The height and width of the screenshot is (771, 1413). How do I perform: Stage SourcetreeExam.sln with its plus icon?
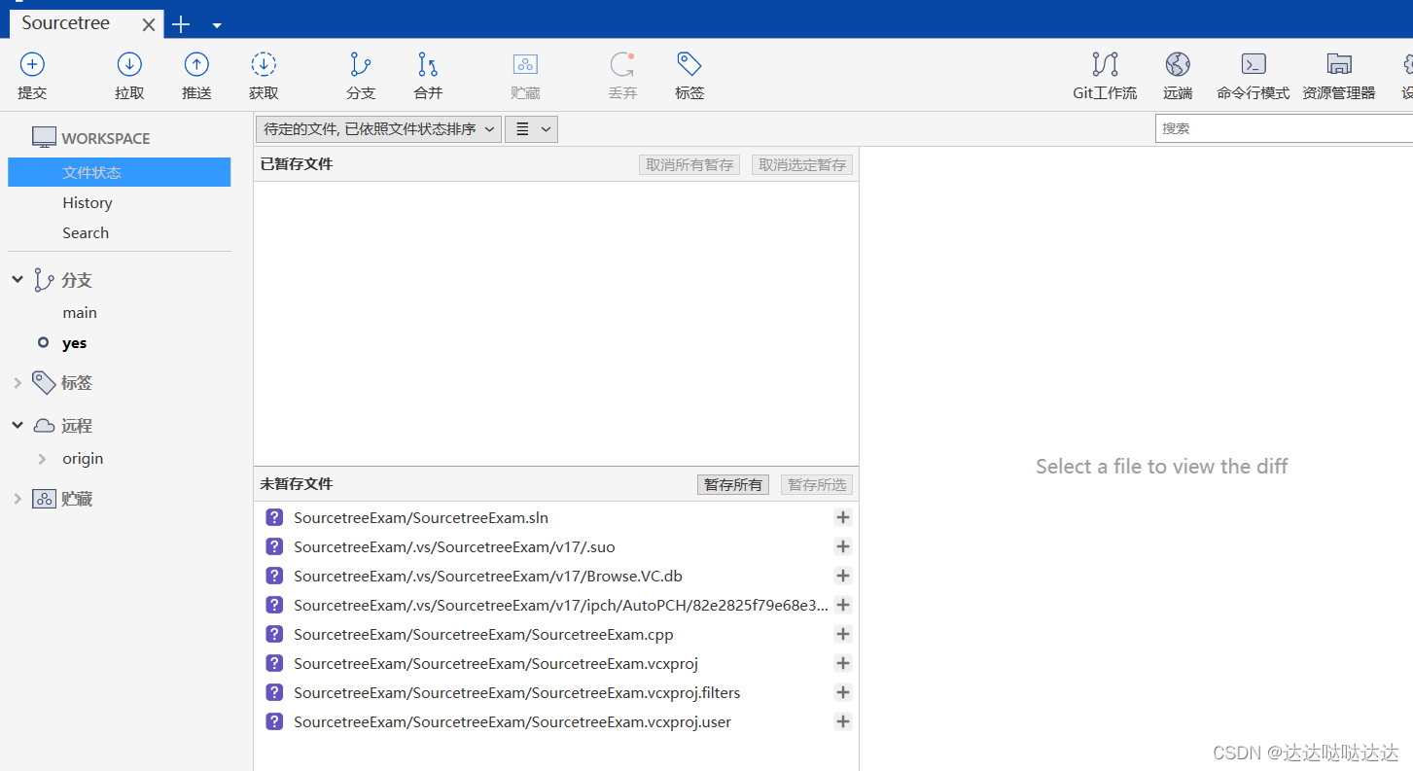843,518
